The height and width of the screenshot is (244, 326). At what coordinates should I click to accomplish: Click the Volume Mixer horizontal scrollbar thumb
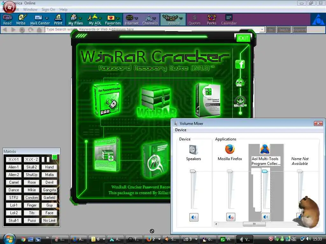pos(254,224)
